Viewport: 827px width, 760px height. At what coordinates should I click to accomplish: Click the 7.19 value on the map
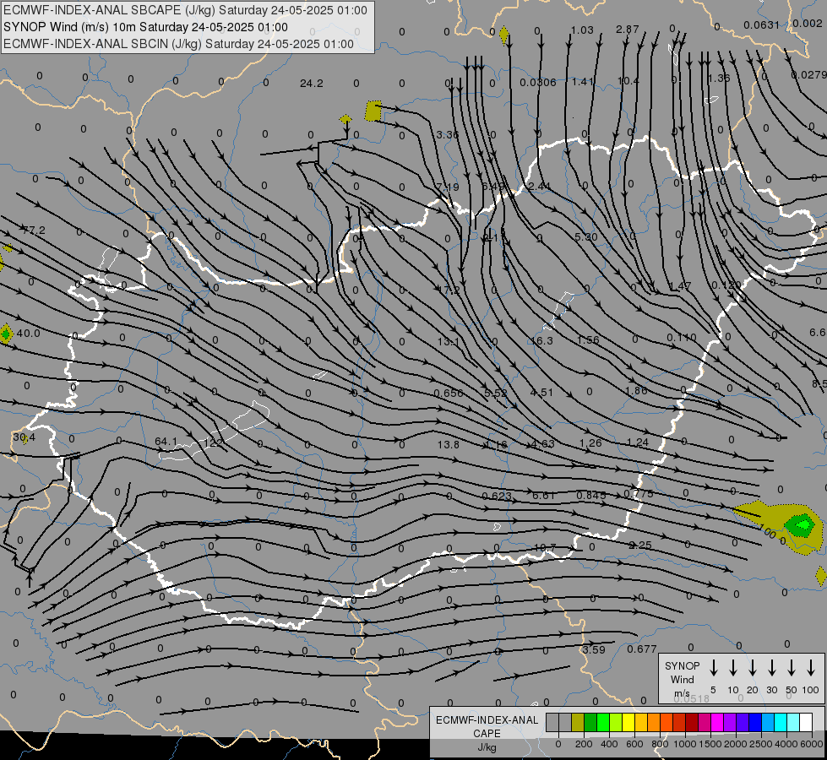click(x=448, y=187)
